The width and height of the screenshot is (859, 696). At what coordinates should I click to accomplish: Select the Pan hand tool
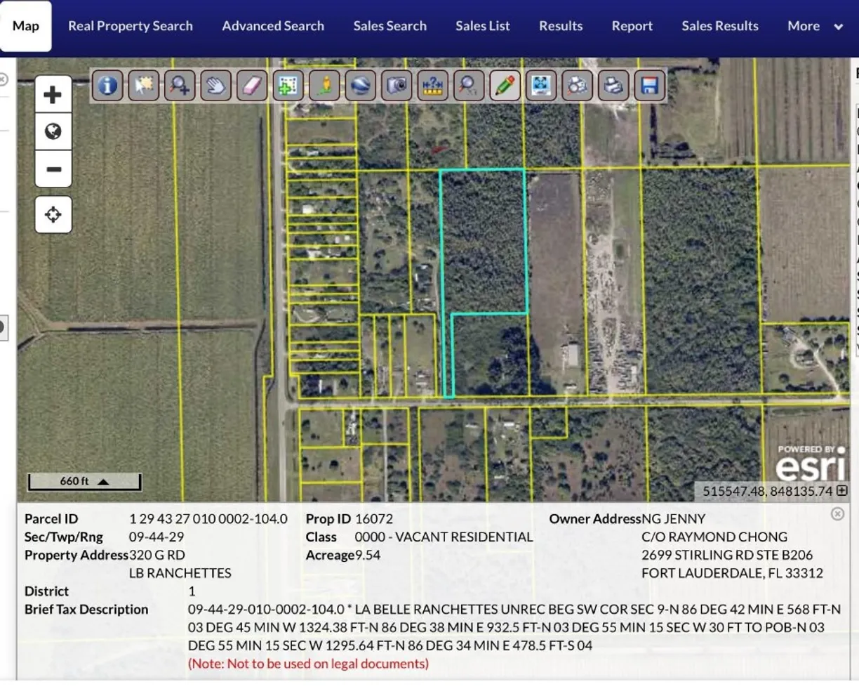[216, 86]
